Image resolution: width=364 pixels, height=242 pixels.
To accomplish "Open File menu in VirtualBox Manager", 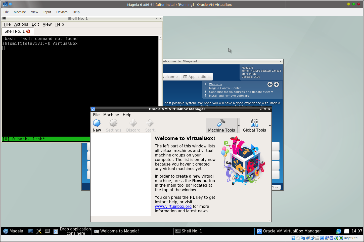I will [96, 115].
